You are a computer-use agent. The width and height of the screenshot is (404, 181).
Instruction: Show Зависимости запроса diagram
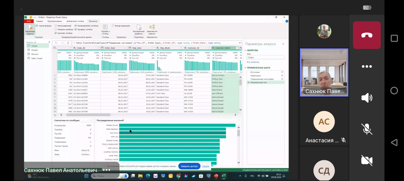(152, 29)
